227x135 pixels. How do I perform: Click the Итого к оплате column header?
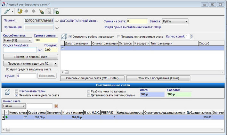click(73, 113)
